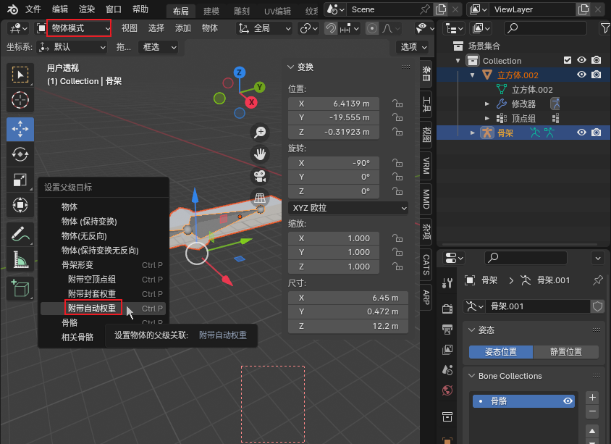The width and height of the screenshot is (611, 444).
Task: Toggle camera view in the viewport
Action: click(259, 176)
